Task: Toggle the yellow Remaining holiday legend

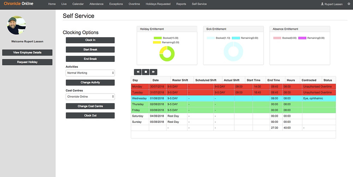Action: [166, 42]
